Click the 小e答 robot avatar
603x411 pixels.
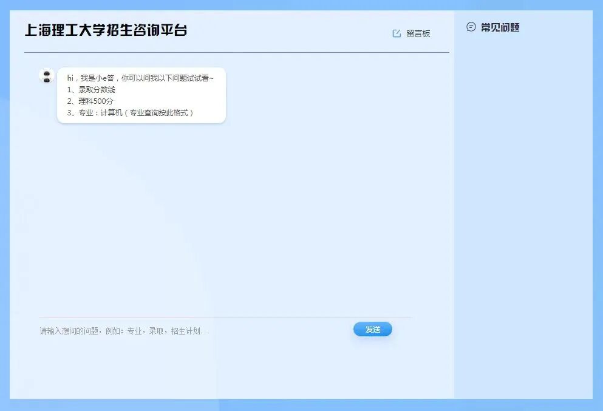tap(47, 75)
